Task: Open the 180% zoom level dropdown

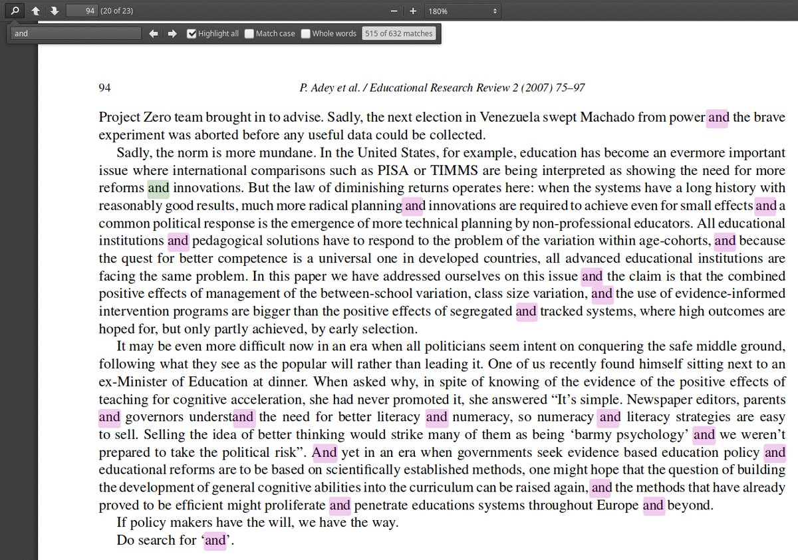Action: pyautogui.click(x=463, y=11)
